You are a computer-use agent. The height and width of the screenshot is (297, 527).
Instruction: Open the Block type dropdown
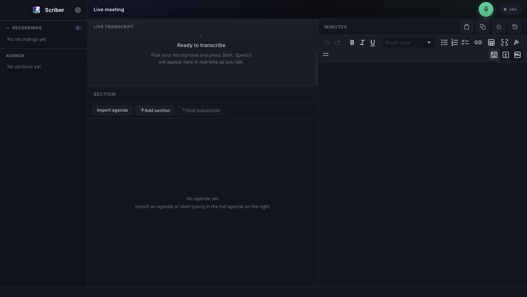[x=408, y=43]
